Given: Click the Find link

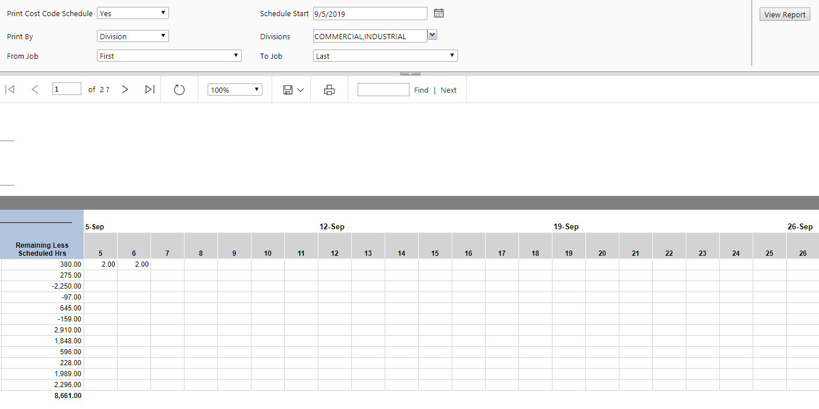Looking at the screenshot, I should tap(421, 90).
